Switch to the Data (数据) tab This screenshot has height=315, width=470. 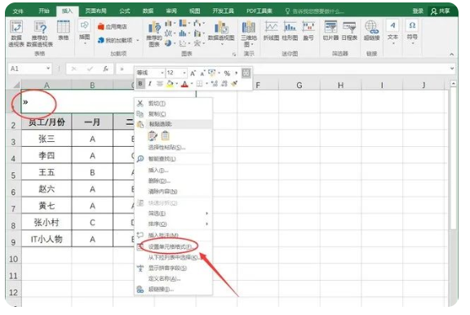pos(148,11)
